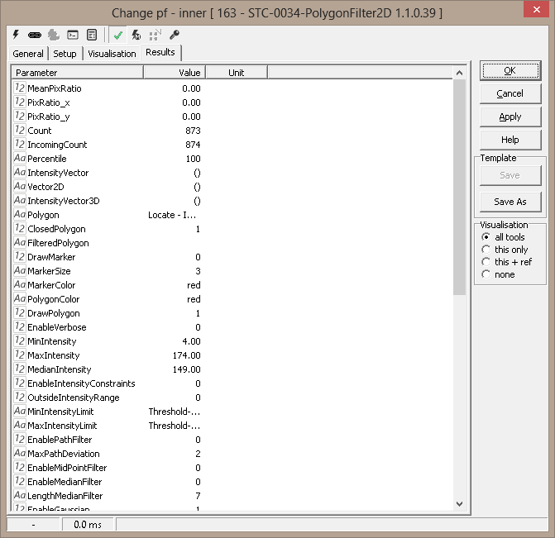The image size is (555, 538).
Task: Open the console window toolbar icon
Action: coord(73,35)
